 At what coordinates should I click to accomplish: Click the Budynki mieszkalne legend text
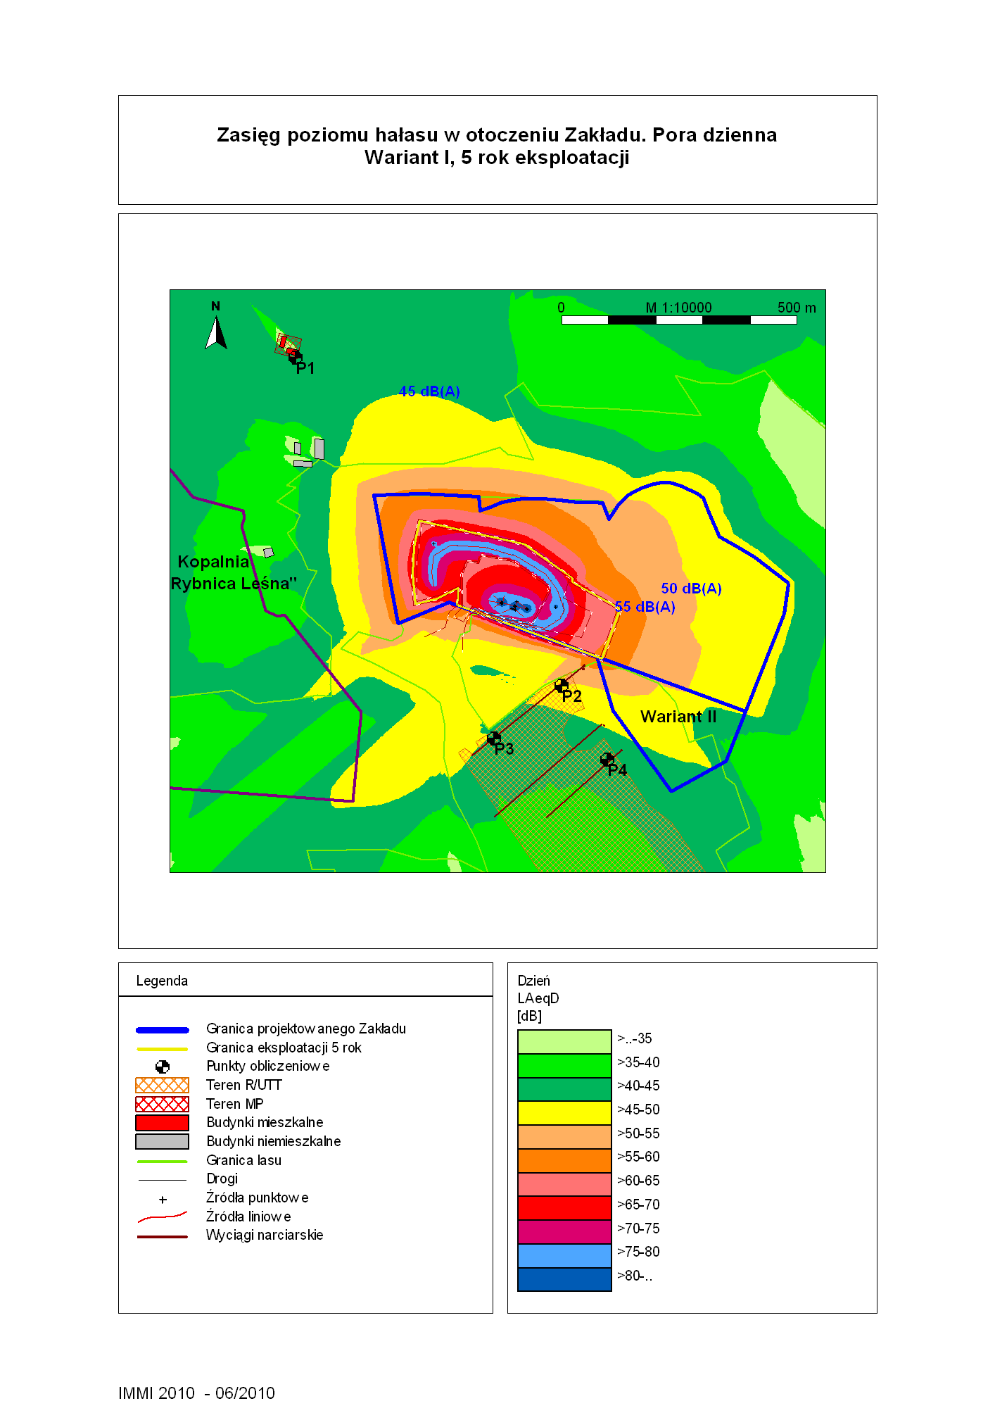coord(265,1122)
